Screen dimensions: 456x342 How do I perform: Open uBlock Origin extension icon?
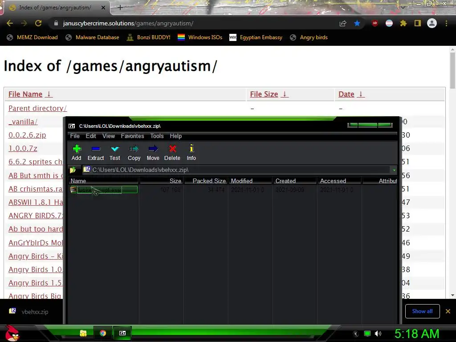click(375, 23)
